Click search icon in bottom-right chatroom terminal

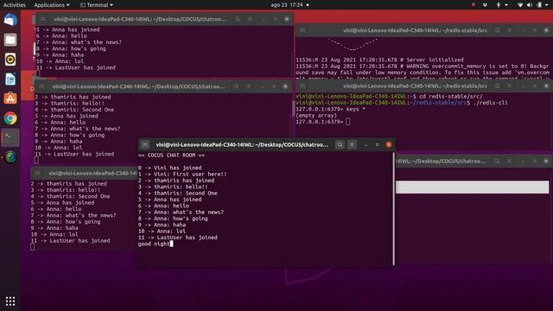point(497,162)
